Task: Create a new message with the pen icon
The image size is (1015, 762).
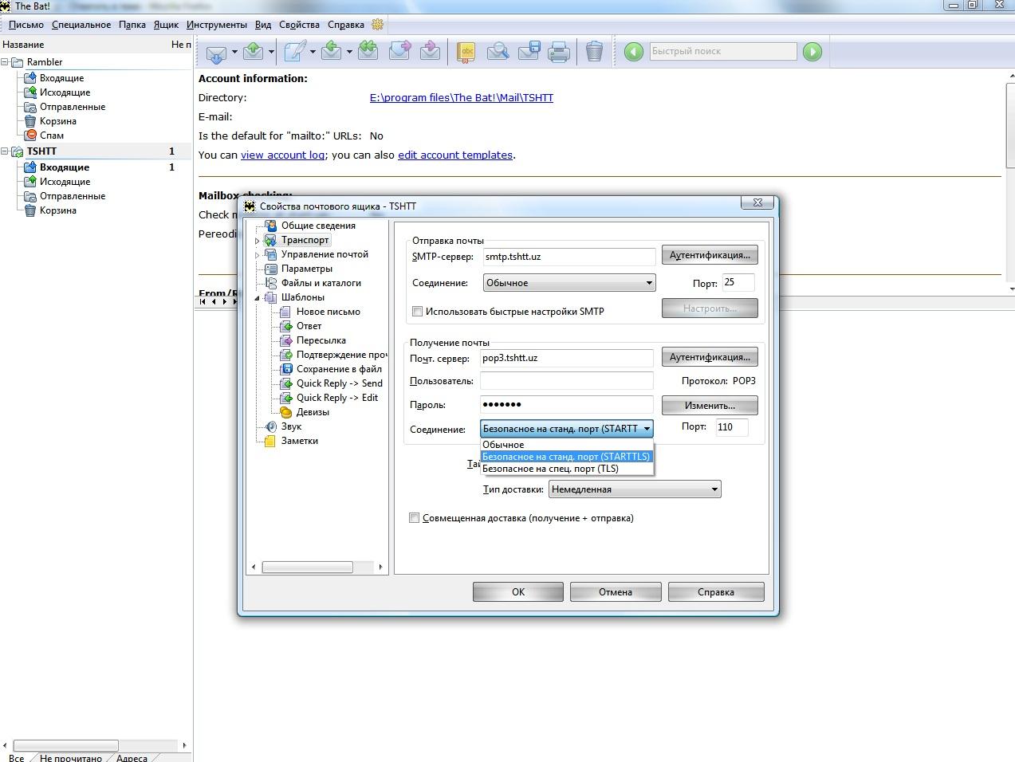Action: (294, 52)
